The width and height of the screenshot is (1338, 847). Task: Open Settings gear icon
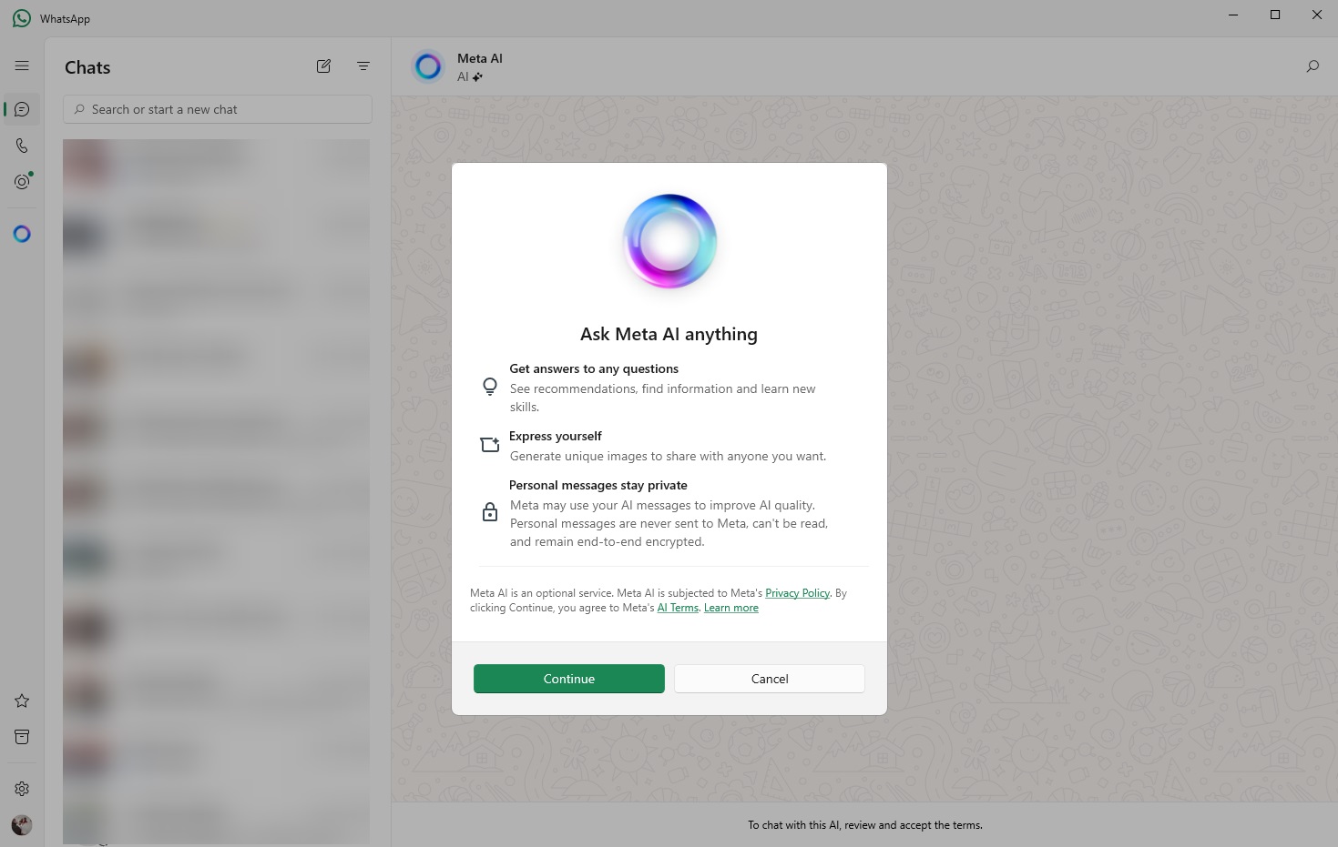(22, 789)
